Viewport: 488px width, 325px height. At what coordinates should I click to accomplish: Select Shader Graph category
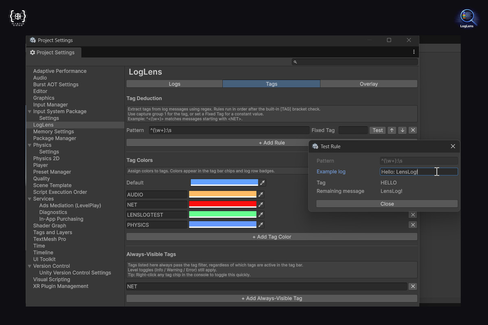click(x=50, y=225)
